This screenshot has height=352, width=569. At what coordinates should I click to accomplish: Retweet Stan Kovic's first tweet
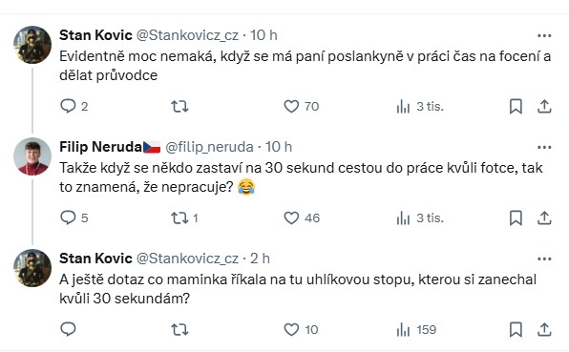coord(179,106)
